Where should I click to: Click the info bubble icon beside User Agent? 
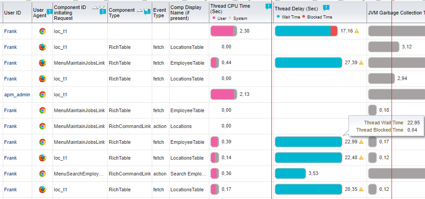tap(49, 12)
